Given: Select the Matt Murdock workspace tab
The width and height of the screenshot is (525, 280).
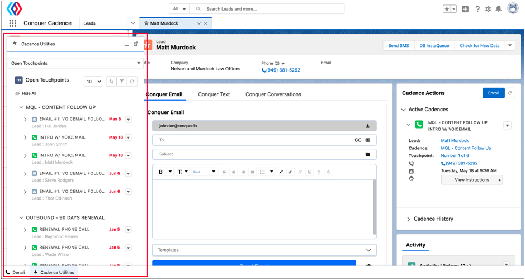Looking at the screenshot, I should 164,23.
